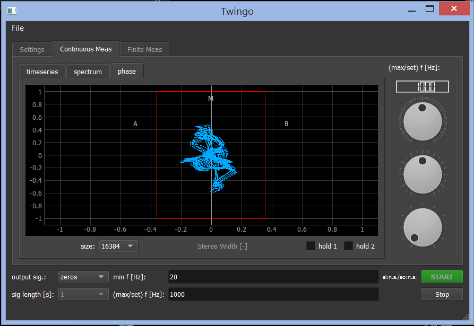Screen dimensions: 474x326
Task: Click the min f [Hz] input field
Action: [x=273, y=277]
